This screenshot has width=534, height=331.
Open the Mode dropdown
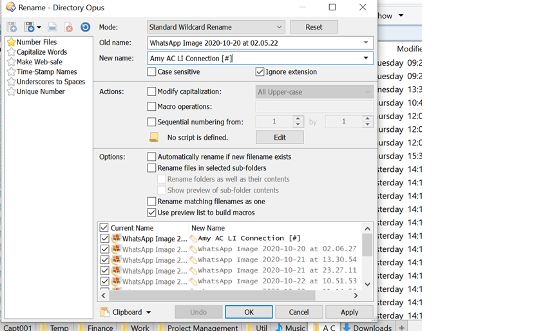216,27
